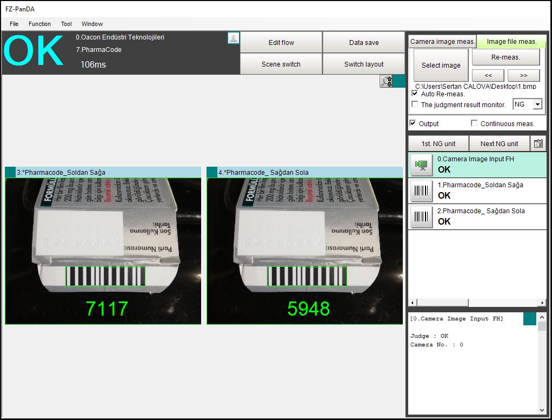
Task: Click the Select image button
Action: (x=441, y=65)
